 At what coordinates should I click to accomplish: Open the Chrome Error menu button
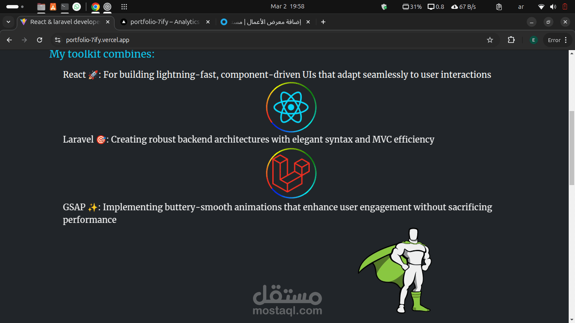[x=558, y=40]
